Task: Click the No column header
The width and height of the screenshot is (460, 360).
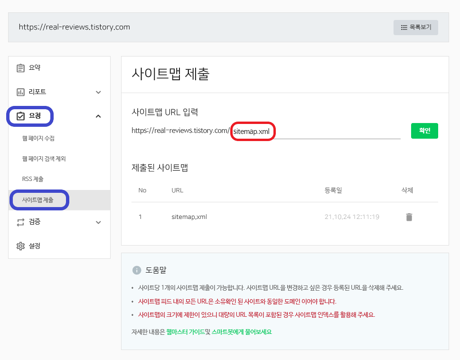Action: click(142, 190)
